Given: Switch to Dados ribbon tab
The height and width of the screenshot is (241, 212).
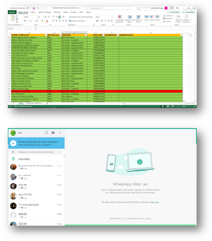Looking at the screenshot, I should click(66, 12).
